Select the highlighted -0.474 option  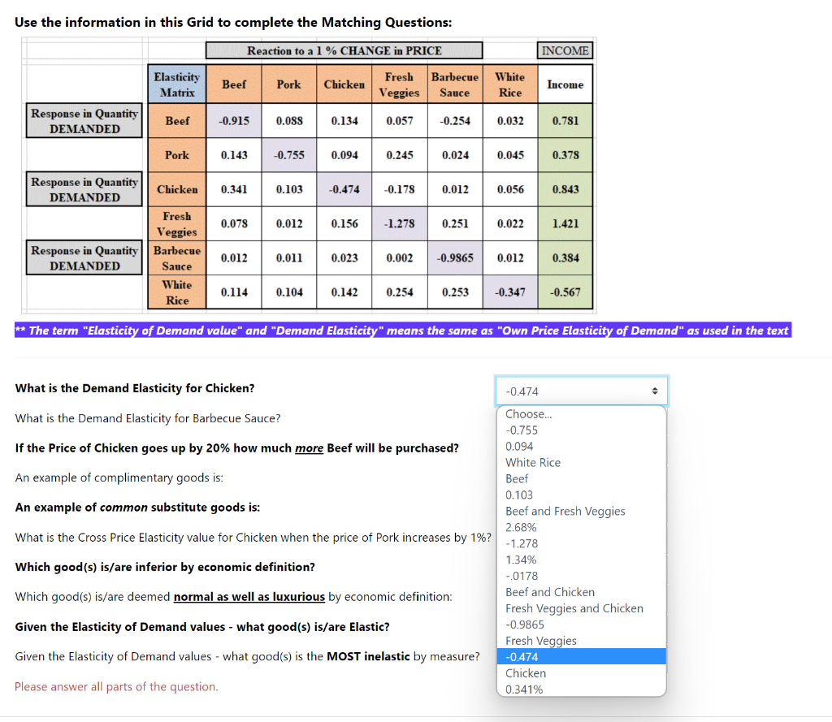pos(522,656)
